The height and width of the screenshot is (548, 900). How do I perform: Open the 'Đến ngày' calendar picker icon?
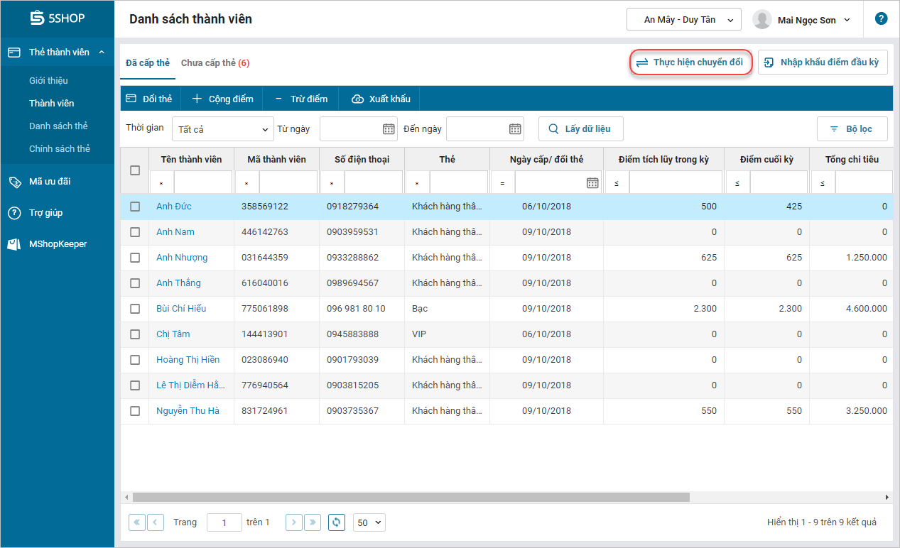[x=515, y=128]
